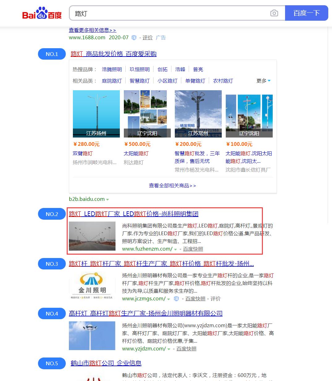332x381 pixels.
Task: Select hot brand 玖恒照明
Action: click(x=140, y=70)
